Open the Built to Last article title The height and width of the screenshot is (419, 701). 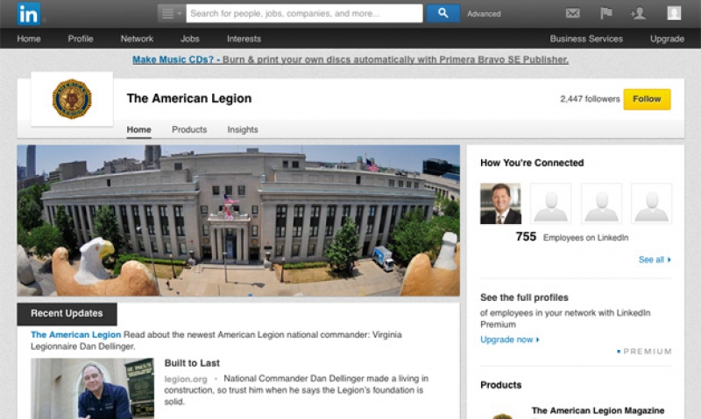coord(192,363)
